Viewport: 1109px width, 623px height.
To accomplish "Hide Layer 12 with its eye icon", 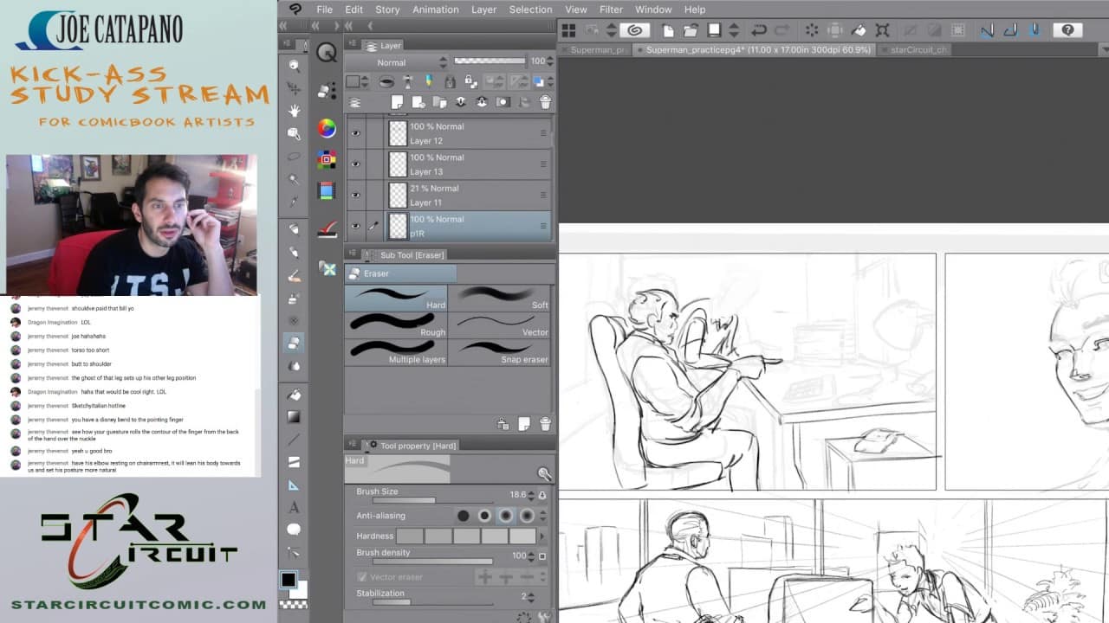I will (x=355, y=133).
